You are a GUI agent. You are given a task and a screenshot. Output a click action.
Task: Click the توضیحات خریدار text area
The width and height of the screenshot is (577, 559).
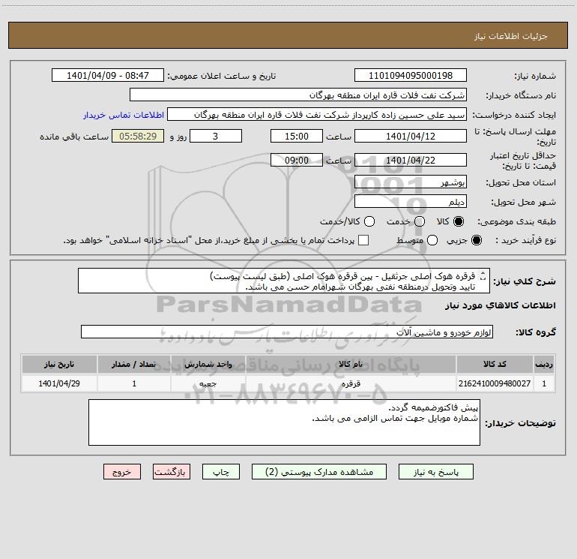pyautogui.click(x=284, y=422)
